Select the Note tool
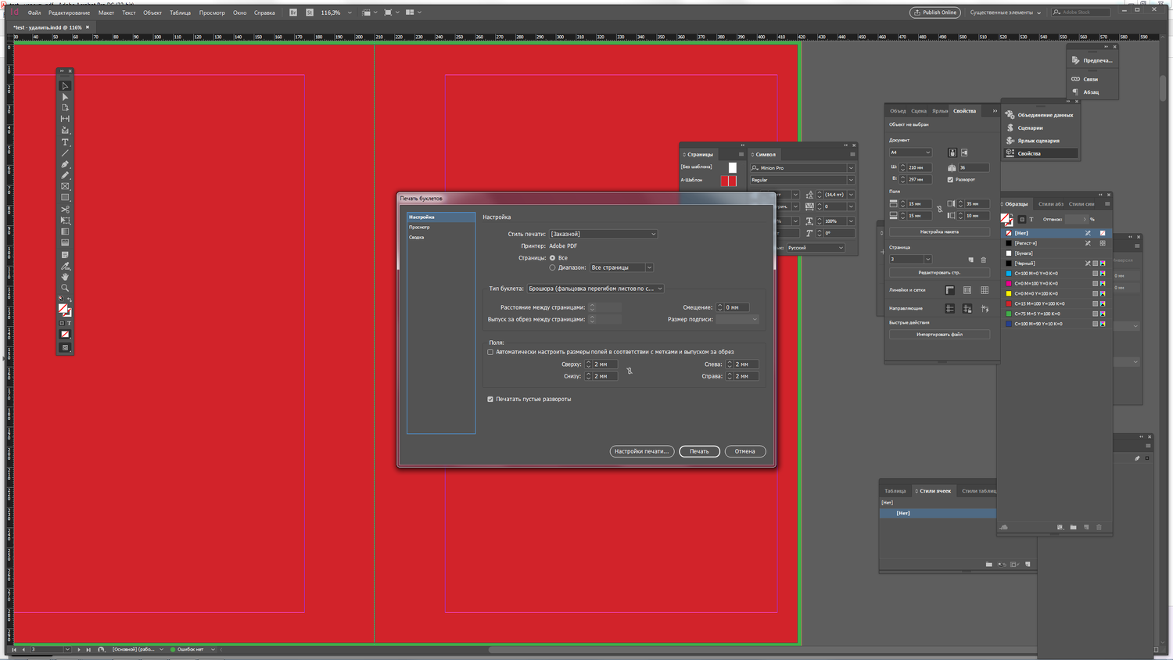 point(65,255)
